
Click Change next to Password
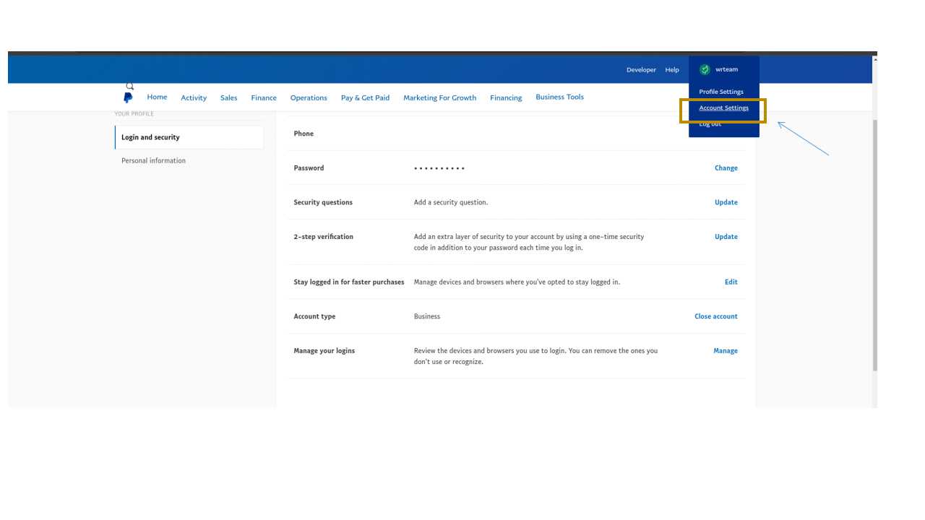tap(726, 168)
